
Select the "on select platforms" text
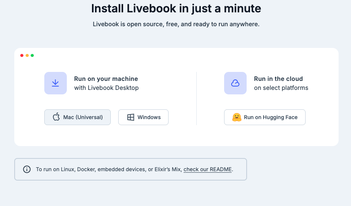(281, 88)
